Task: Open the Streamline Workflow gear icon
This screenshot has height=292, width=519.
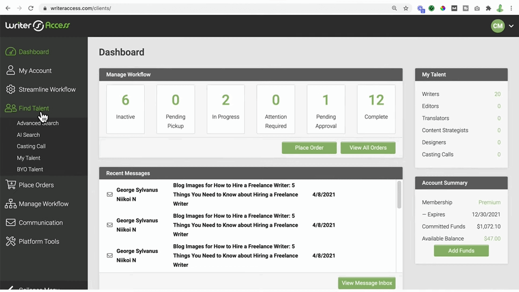Action: [x=11, y=89]
